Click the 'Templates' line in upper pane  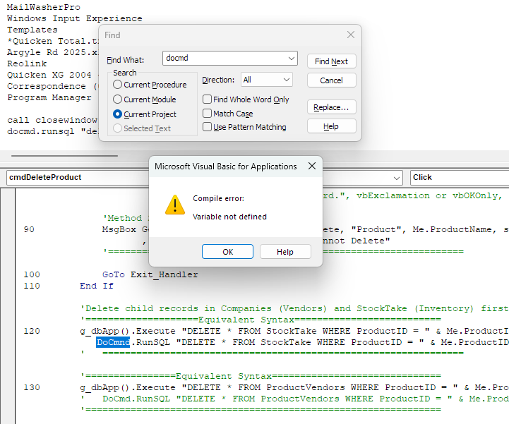pyautogui.click(x=32, y=30)
